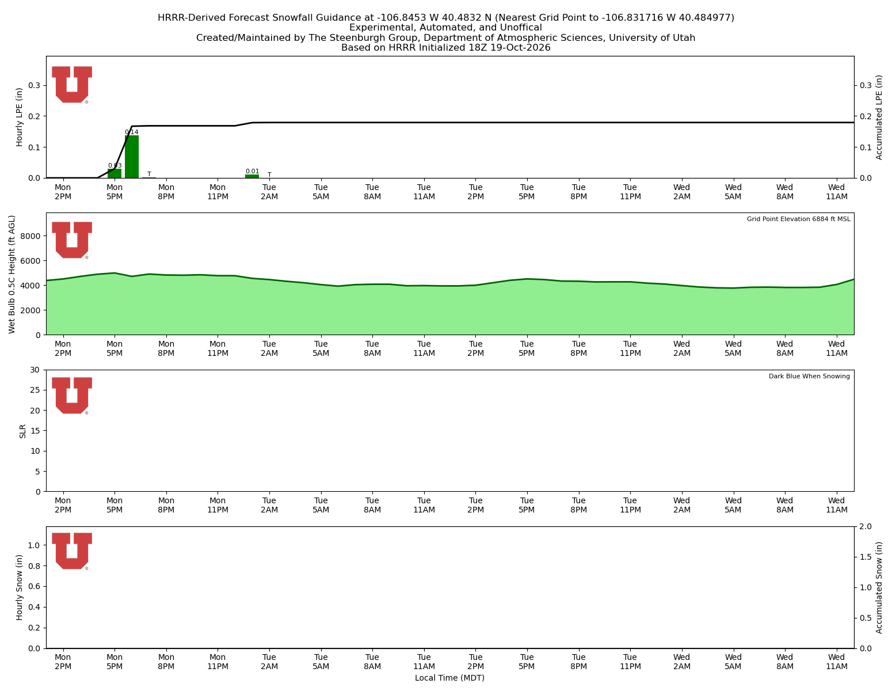Click 'Wed 8AM' tick under the Hourly Snow panel
The width and height of the screenshot is (892, 691).
click(x=785, y=662)
